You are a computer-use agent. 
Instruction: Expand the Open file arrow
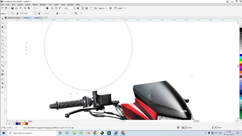pos(9,8)
